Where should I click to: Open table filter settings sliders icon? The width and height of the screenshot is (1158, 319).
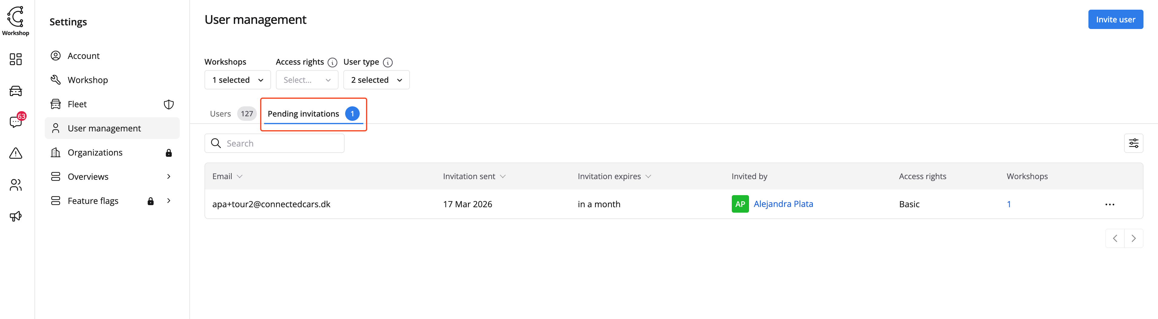1133,143
